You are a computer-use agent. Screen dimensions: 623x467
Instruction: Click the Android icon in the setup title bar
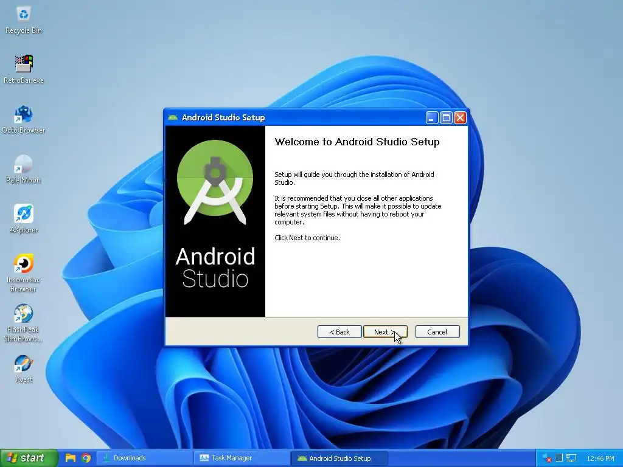tap(172, 117)
